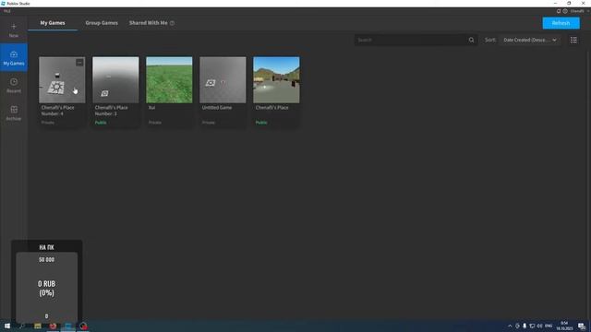The height and width of the screenshot is (332, 591).
Task: Click the volume icon in system tray
Action: point(539,326)
